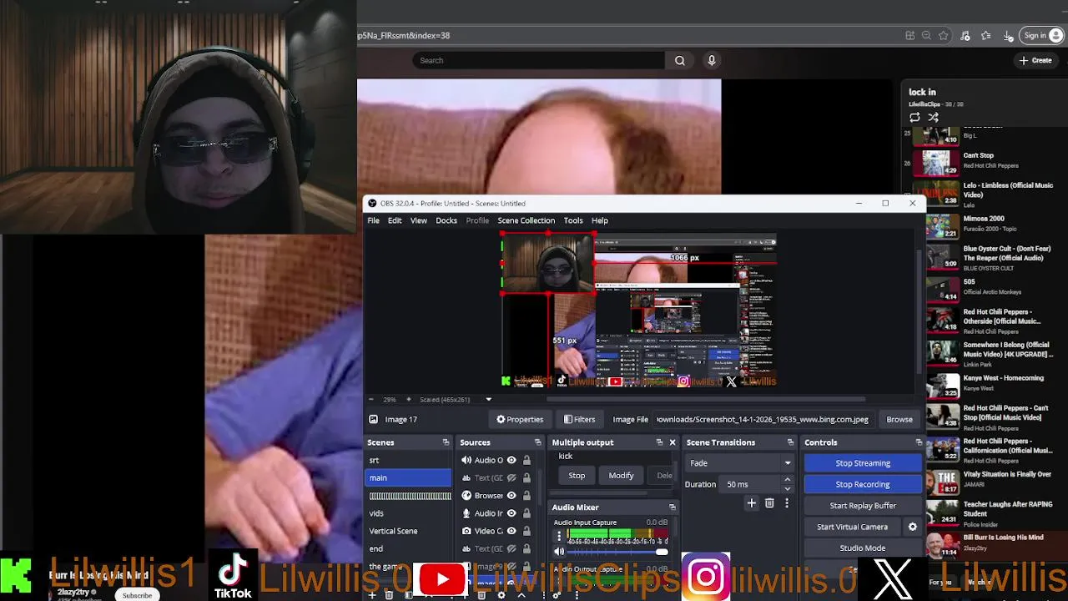Undock the Audio Mixer panel

(672, 508)
